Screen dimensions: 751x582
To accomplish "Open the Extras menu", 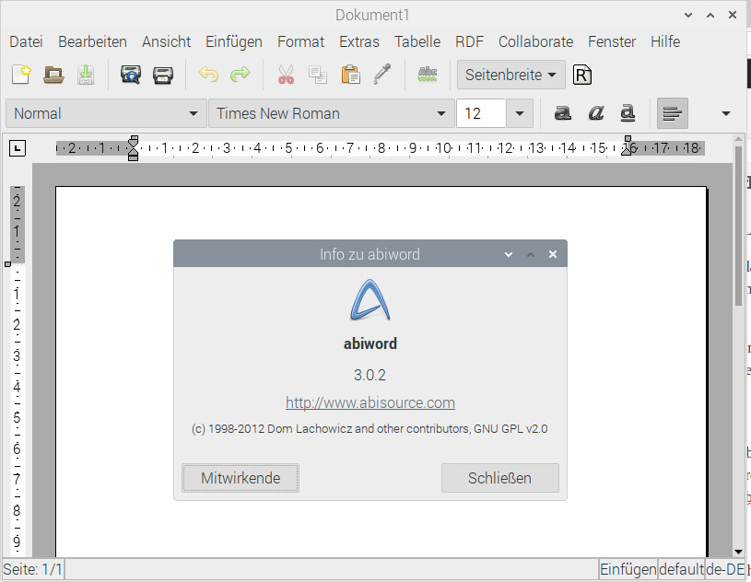I will [359, 41].
